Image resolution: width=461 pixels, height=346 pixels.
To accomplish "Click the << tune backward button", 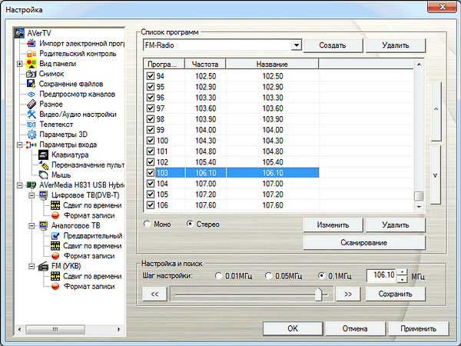I will (154, 294).
